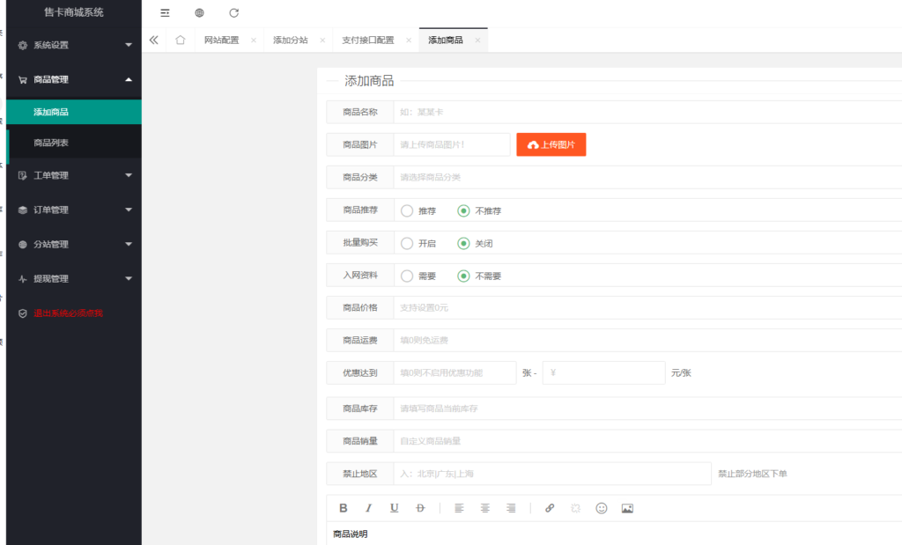Click the globe icon next to sidebar toggle
Viewport: 902px width, 545px height.
[199, 13]
